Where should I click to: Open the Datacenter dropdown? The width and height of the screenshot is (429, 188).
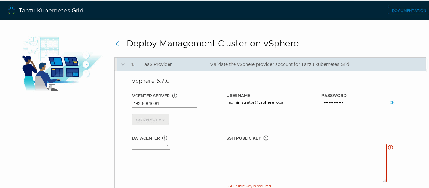151,146
